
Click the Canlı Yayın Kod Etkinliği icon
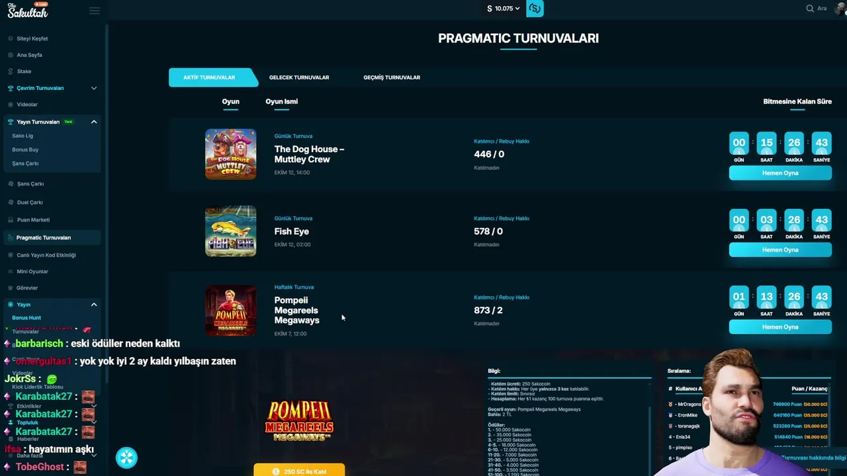[11, 255]
